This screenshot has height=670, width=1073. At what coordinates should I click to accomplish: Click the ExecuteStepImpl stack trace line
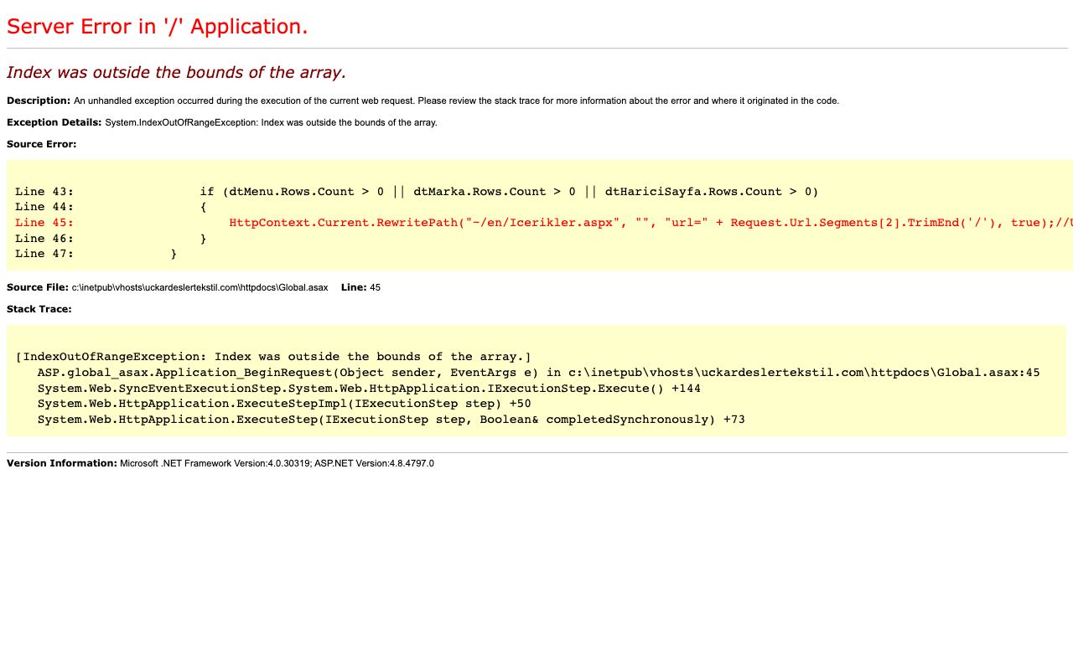284,404
